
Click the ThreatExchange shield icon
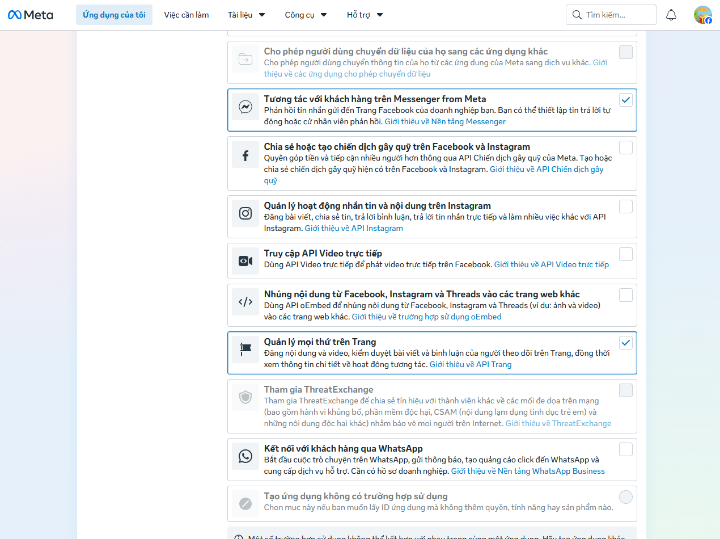click(245, 398)
